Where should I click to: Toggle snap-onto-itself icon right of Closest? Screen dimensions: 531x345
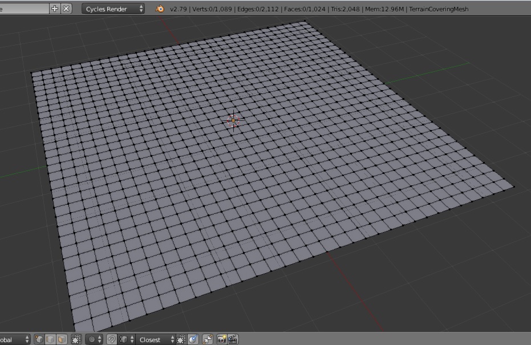181,339
